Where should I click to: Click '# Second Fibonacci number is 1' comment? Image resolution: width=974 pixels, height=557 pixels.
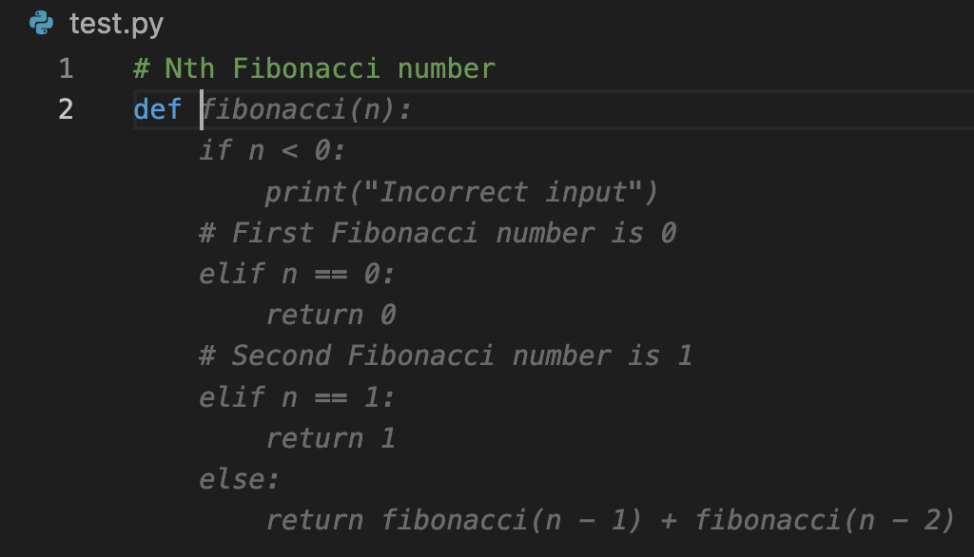coord(445,355)
